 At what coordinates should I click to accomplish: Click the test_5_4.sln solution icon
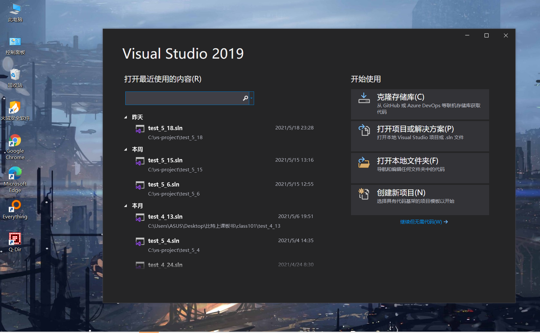(x=140, y=242)
